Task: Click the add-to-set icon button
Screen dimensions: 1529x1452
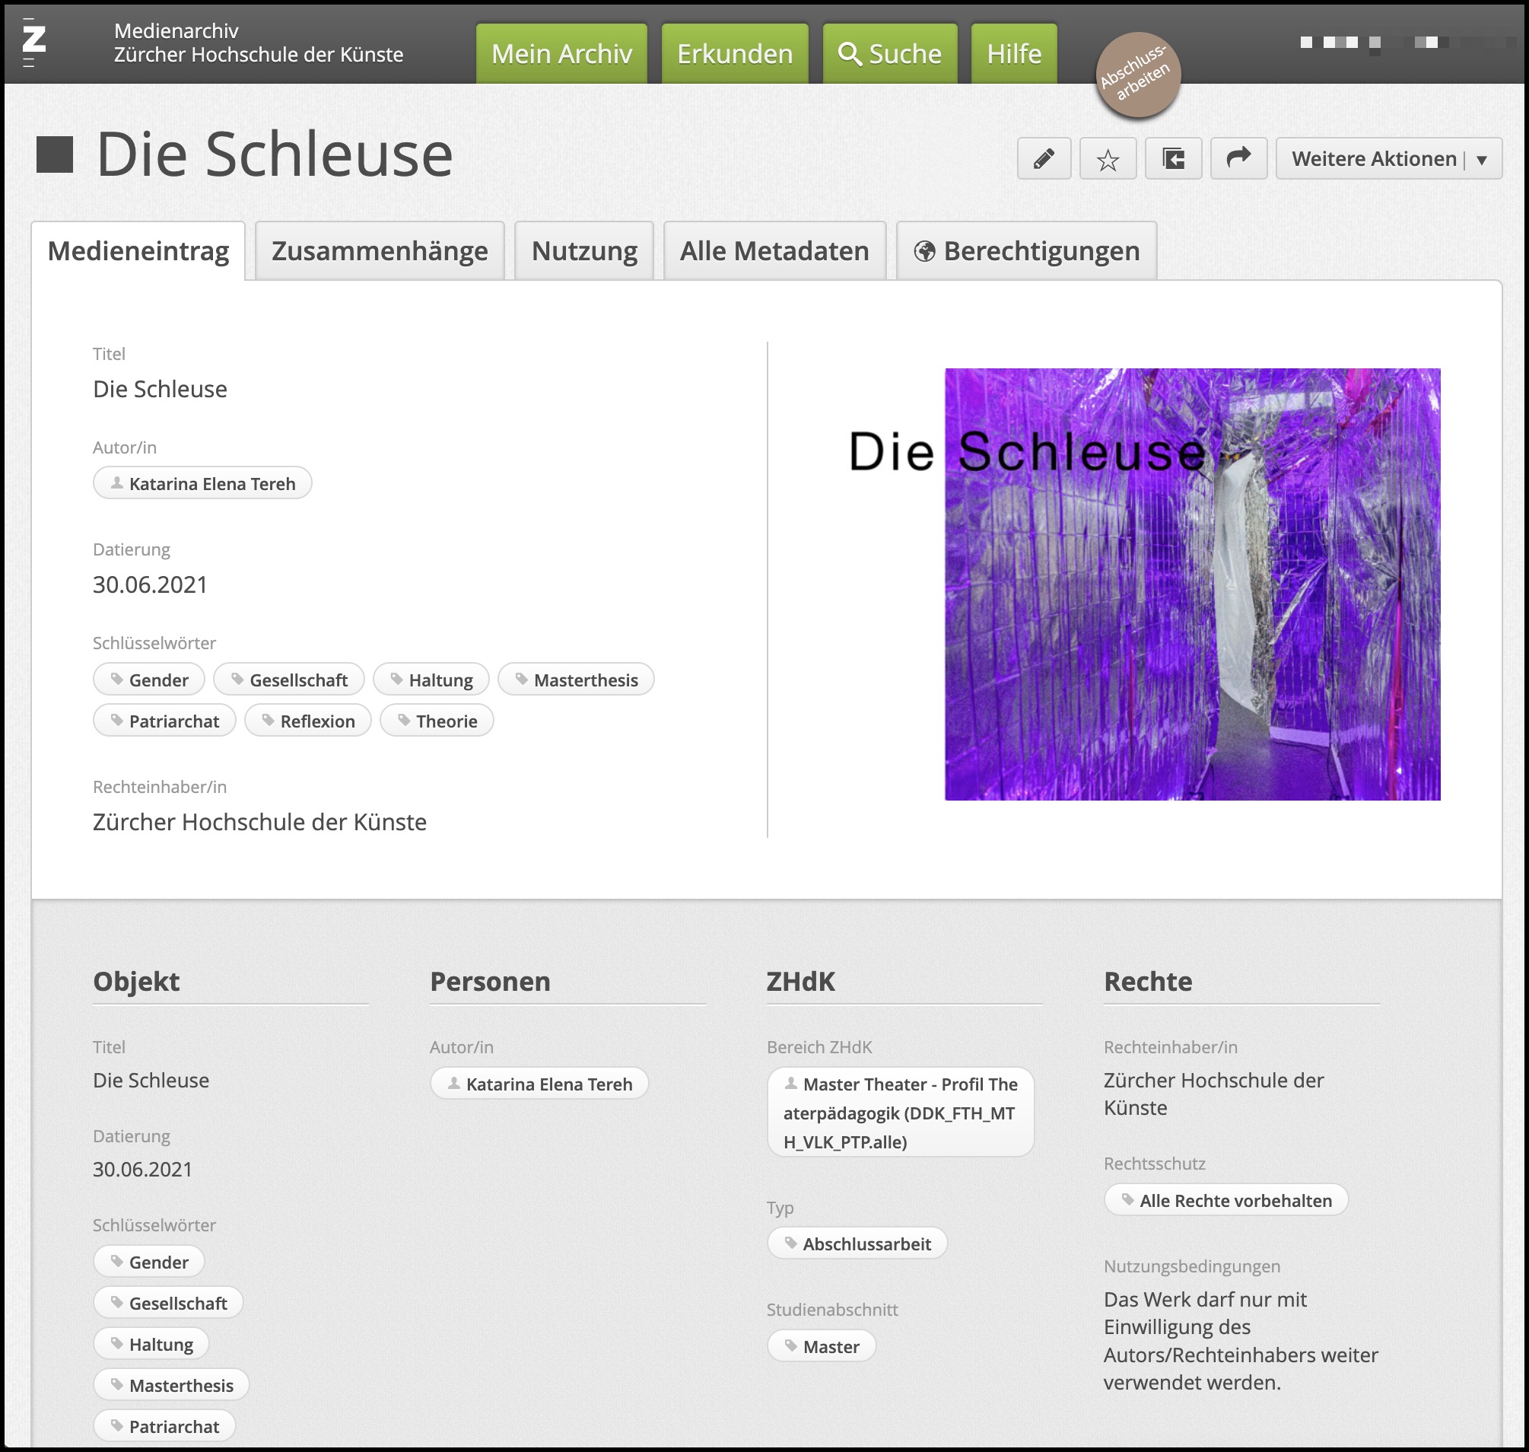Action: [1173, 158]
